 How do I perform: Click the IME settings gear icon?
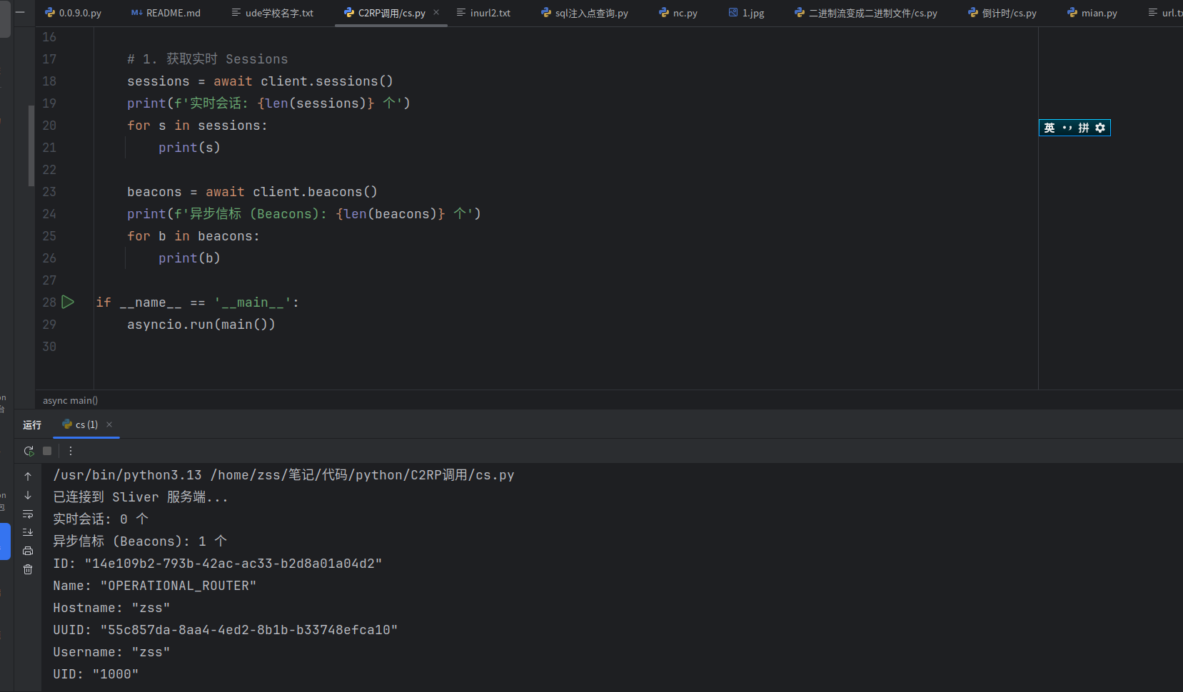click(x=1100, y=128)
